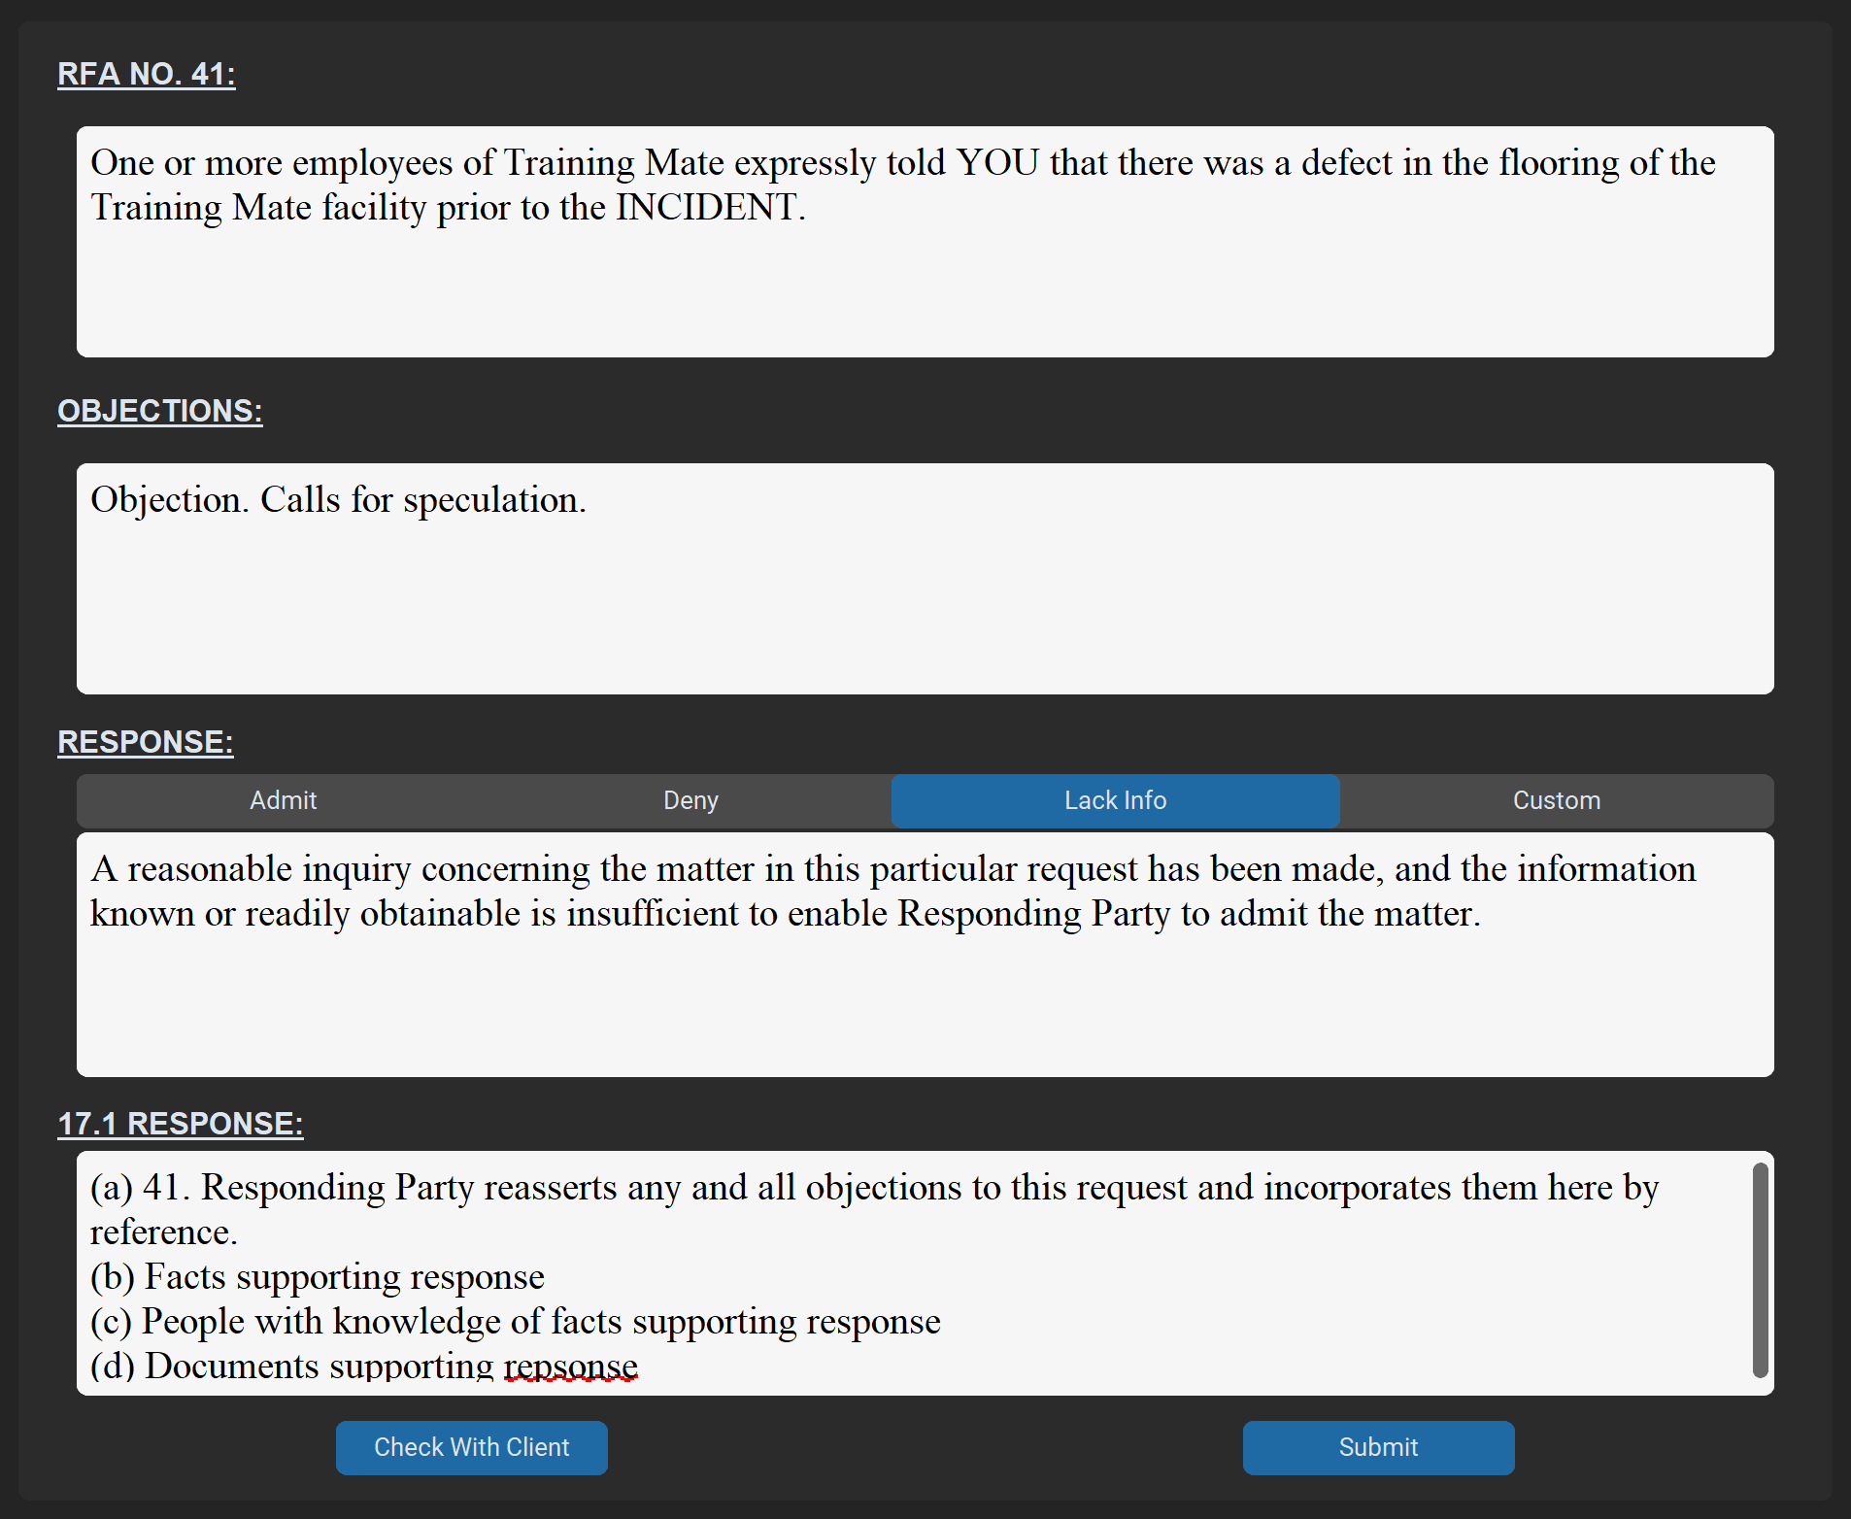
Task: Place cursor on "YOU" in the request text
Action: pos(996,163)
